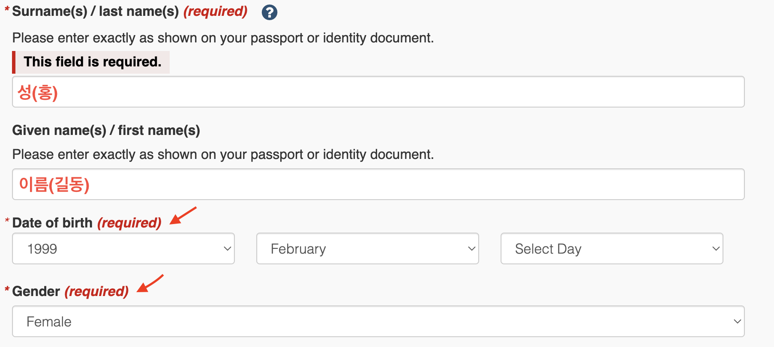Click the chevron arrow on the February selector
Viewport: 774px width, 347px height.
[x=472, y=248]
